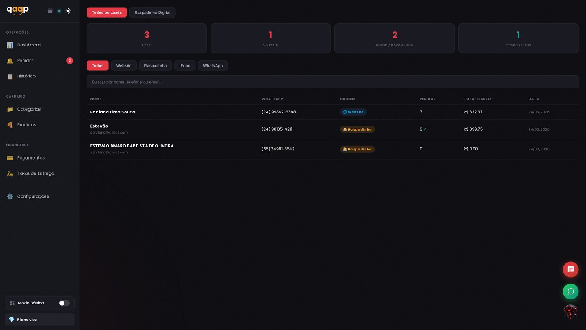Navigate to Produtos
Image resolution: width=586 pixels, height=330 pixels.
click(39, 125)
